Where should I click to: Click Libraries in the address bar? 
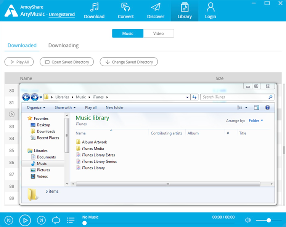pos(62,97)
